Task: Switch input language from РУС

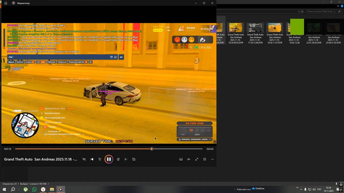Action: click(319, 190)
